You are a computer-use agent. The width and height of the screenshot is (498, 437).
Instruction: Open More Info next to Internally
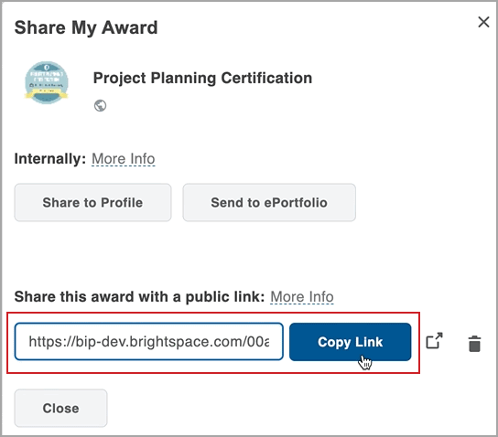[x=124, y=159]
